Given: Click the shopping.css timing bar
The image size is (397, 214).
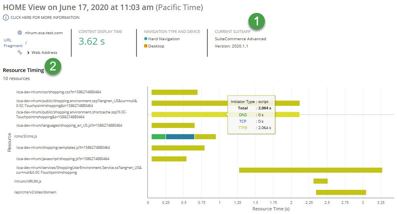Looking at the screenshot, I should click(x=174, y=93).
